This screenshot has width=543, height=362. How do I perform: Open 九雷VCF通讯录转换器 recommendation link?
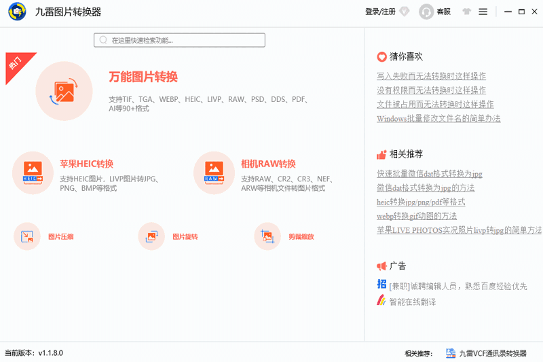[x=493, y=353]
